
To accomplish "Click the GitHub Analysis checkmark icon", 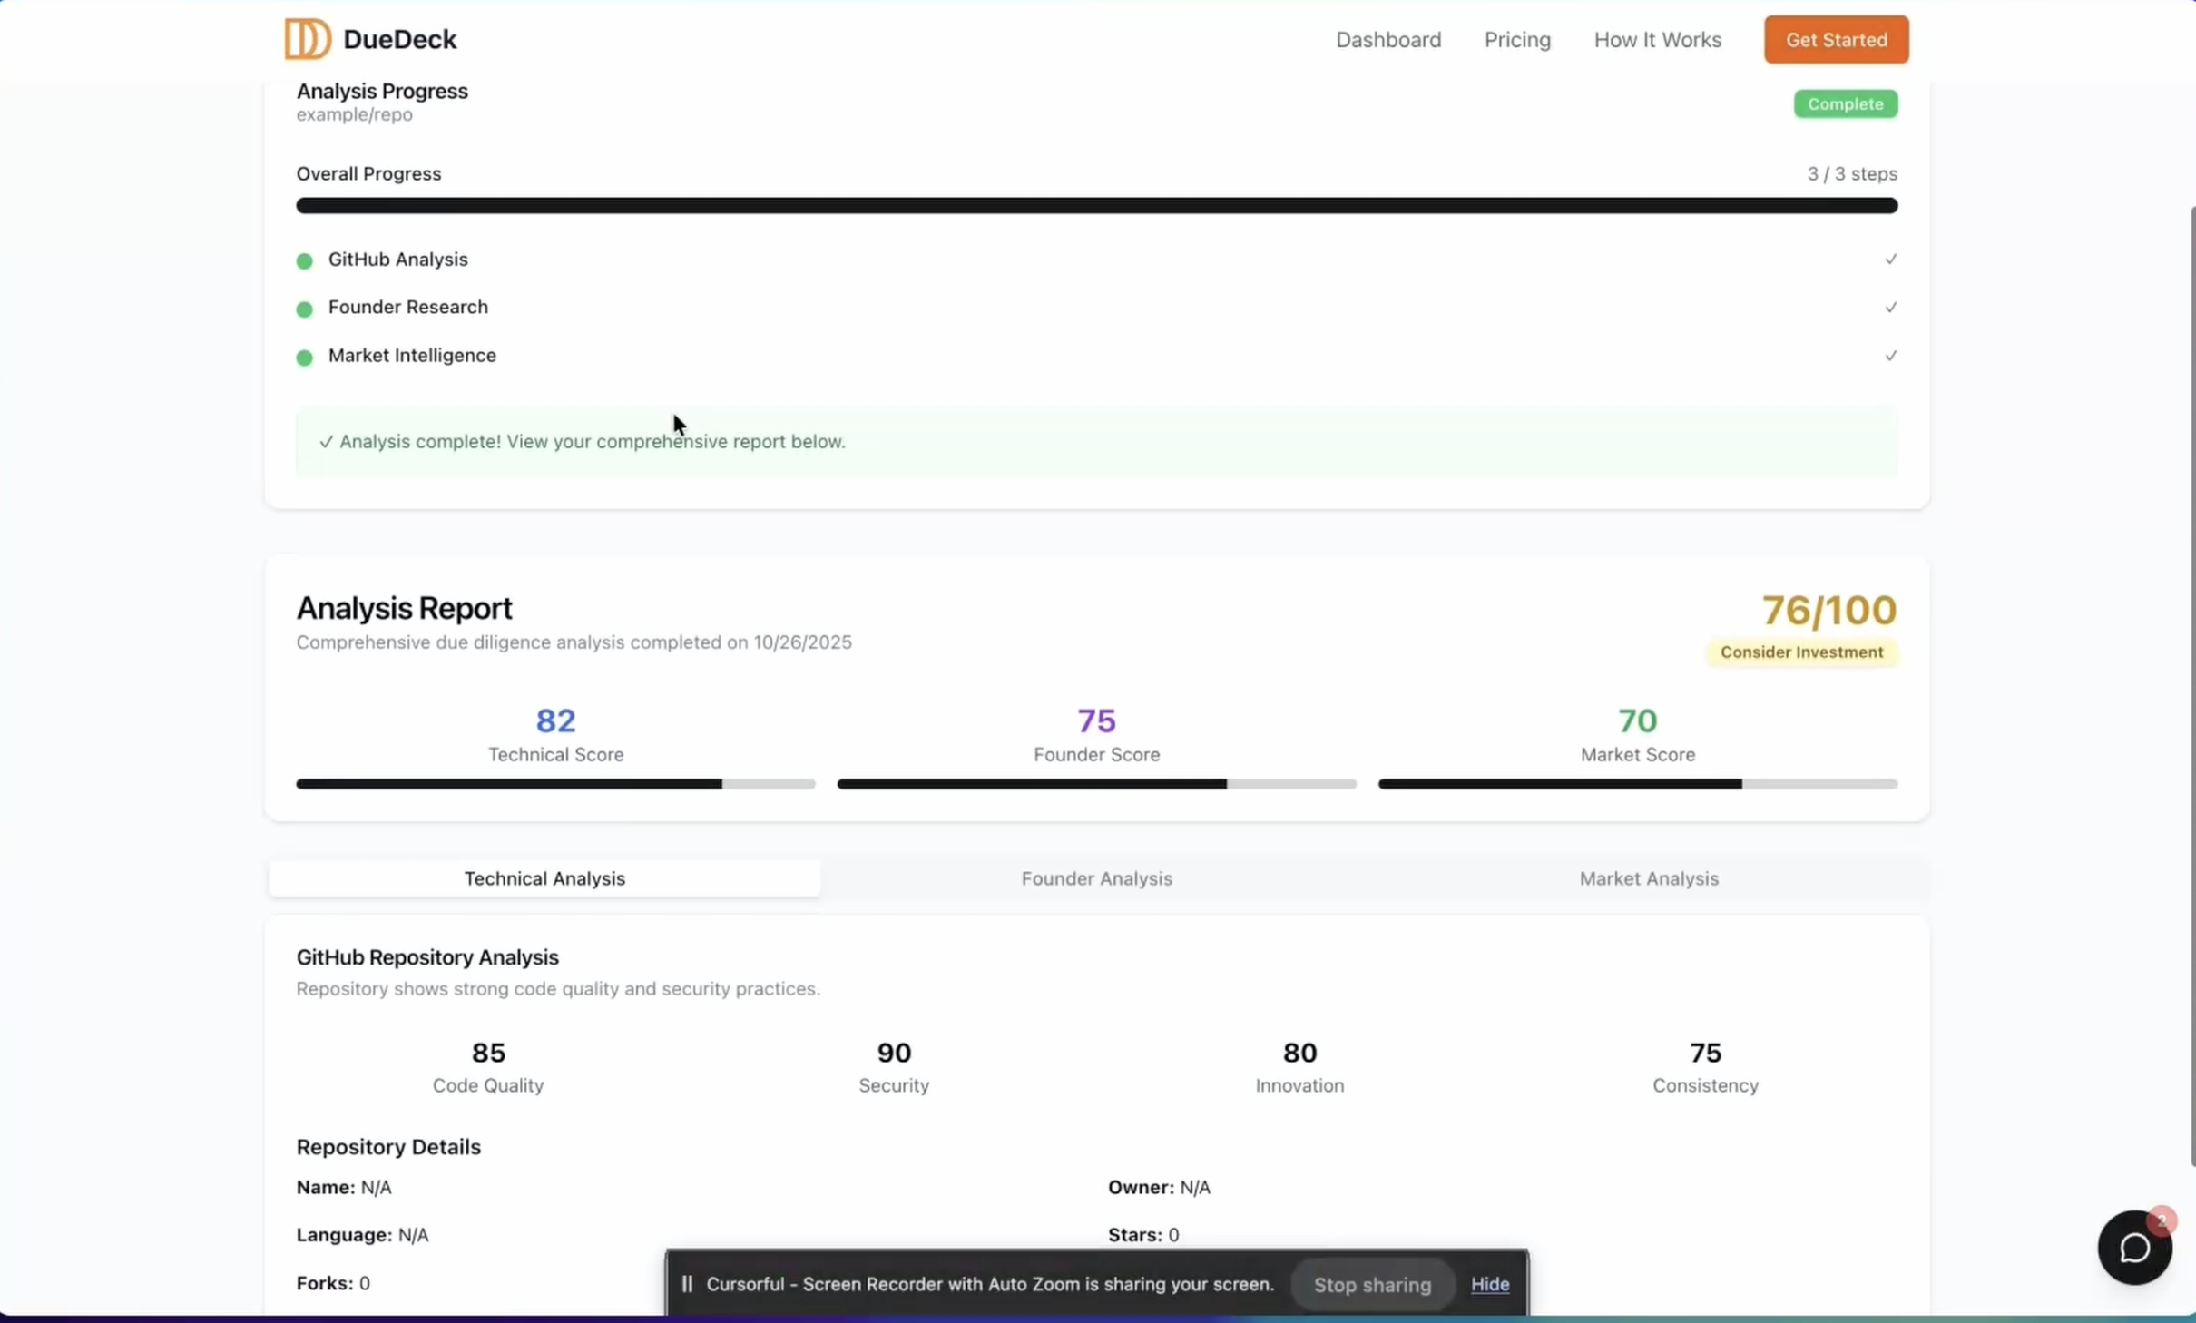I will click(1890, 260).
